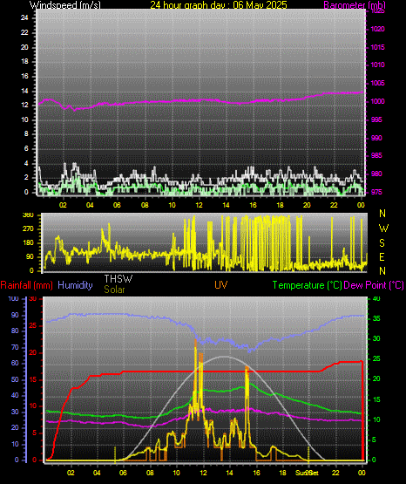Select the blue Humidity legend label
The height and width of the screenshot is (484, 406).
pos(75,285)
